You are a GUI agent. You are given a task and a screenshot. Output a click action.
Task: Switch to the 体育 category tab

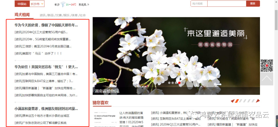[74, 15]
